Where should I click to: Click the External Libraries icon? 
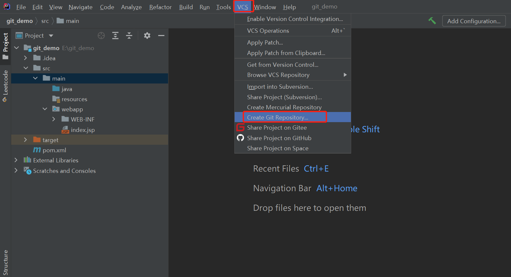(27, 160)
